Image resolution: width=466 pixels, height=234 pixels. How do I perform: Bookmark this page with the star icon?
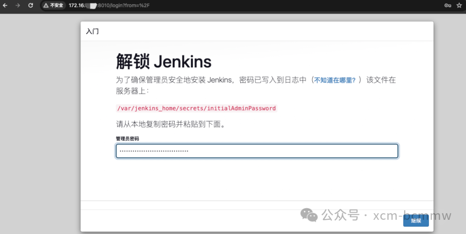459,5
